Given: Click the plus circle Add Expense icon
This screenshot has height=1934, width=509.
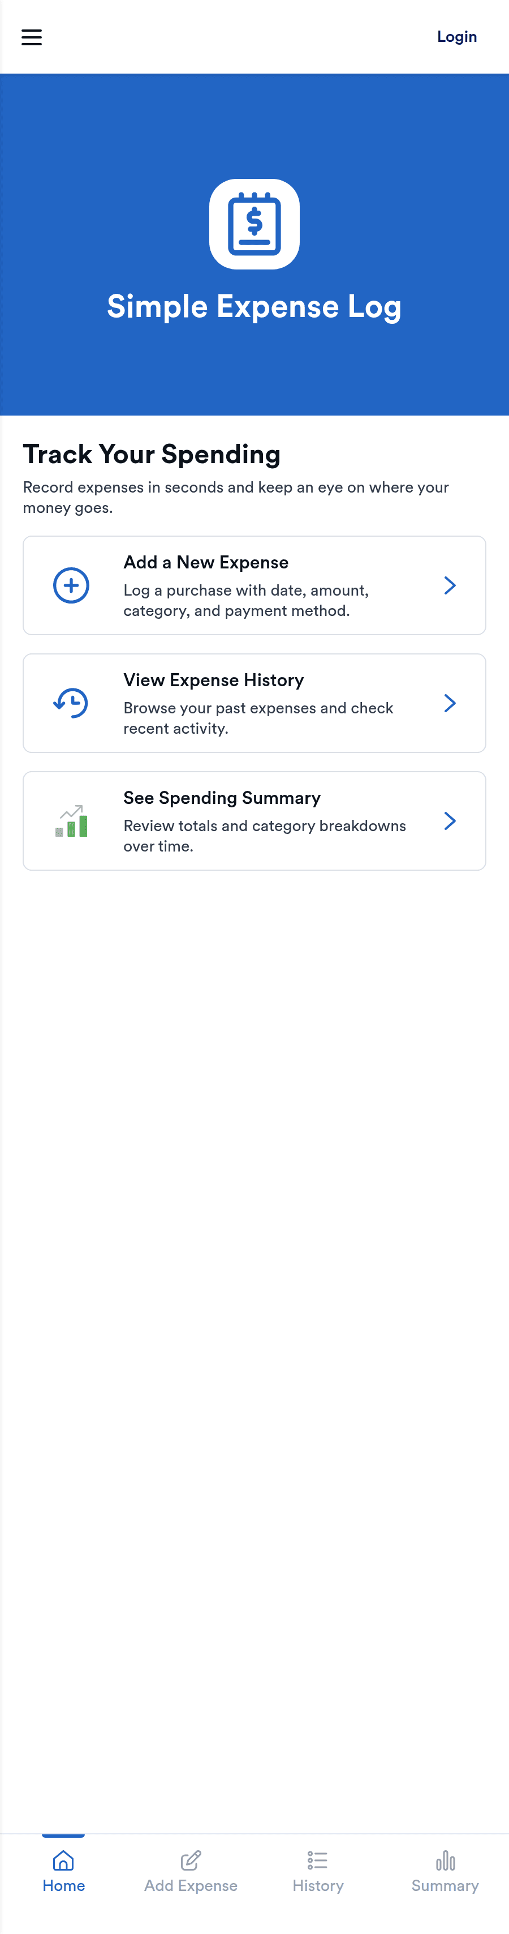Looking at the screenshot, I should click(71, 585).
